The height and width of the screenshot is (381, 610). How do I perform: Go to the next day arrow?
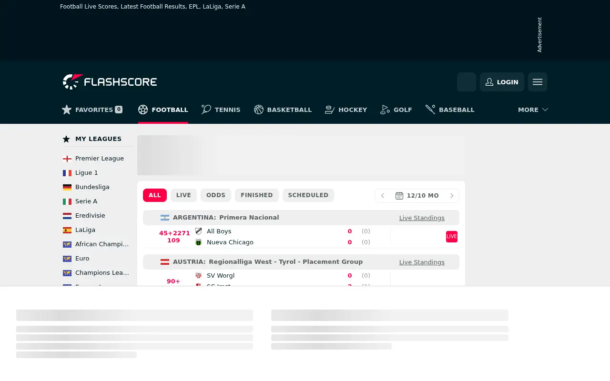click(452, 196)
